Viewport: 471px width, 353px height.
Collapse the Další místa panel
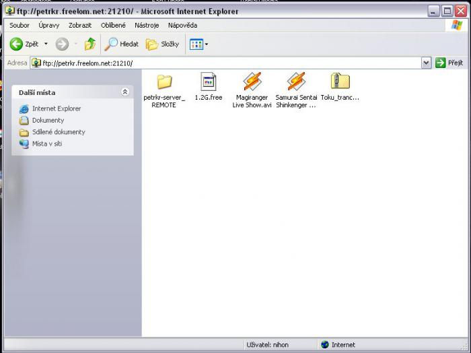pos(125,92)
